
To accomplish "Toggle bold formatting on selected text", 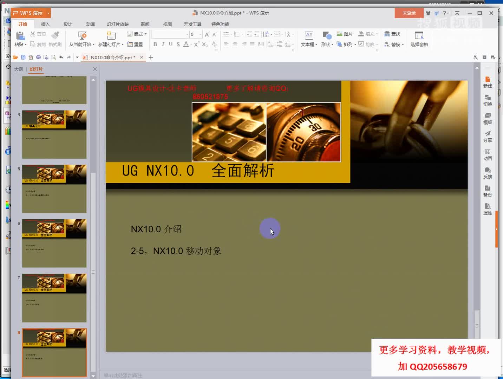I will [x=155, y=44].
